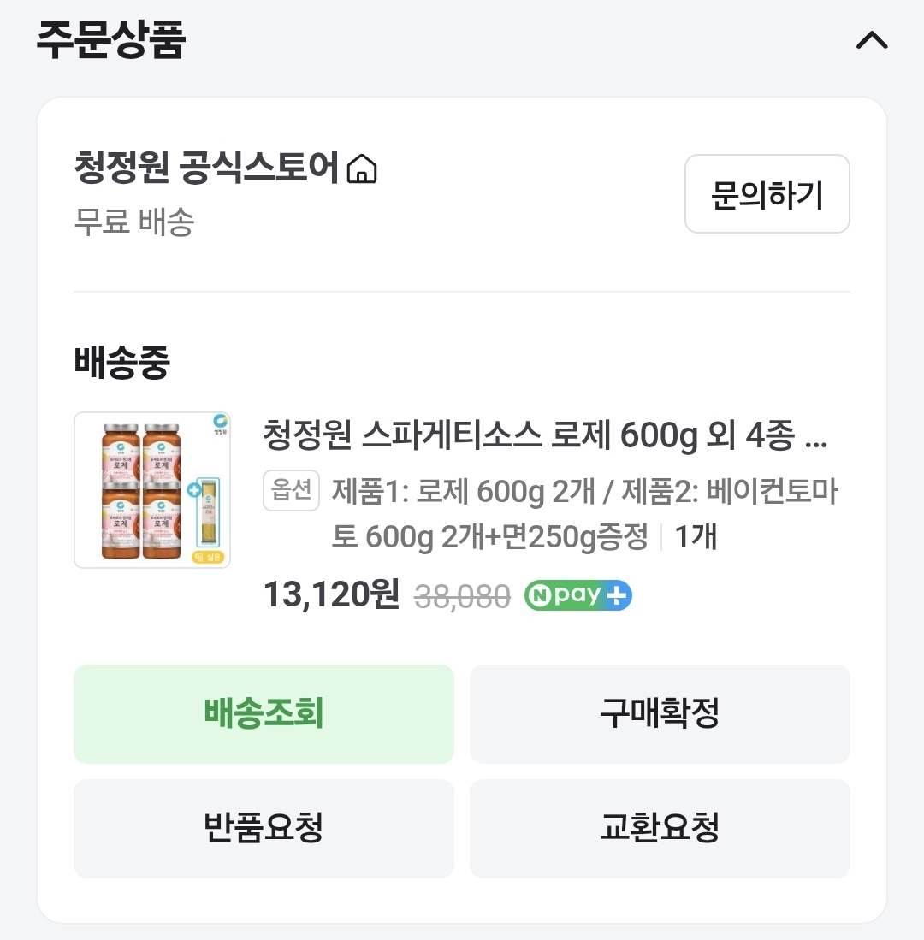
Task: Tap the 주문상품 section heading
Action: coord(111,39)
